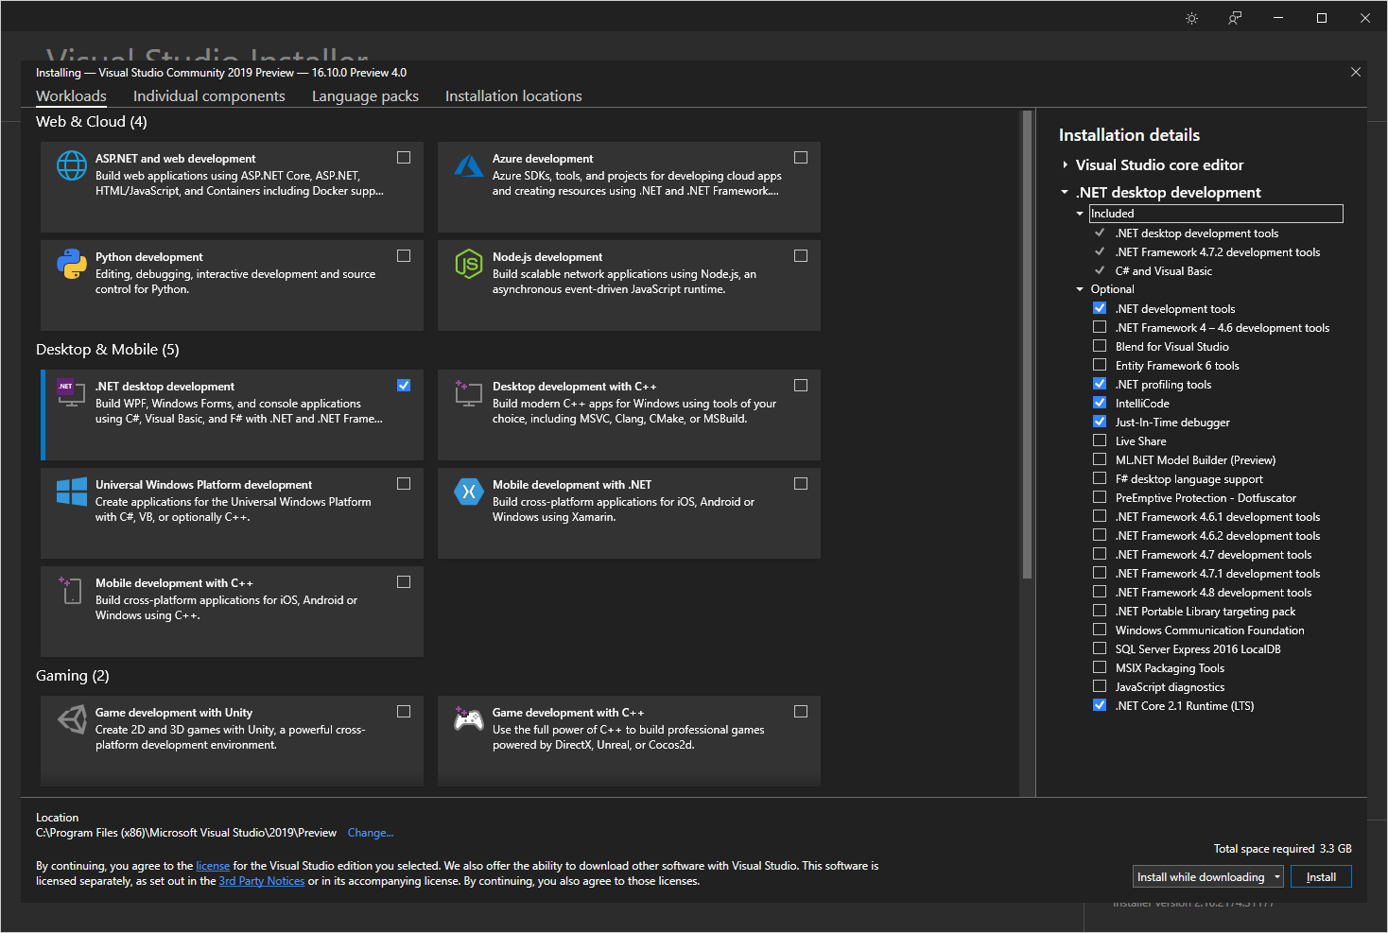
Task: Click the Azure development logo icon
Action: point(469,165)
